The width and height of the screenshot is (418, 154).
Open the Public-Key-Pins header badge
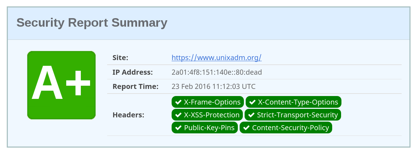coord(204,128)
